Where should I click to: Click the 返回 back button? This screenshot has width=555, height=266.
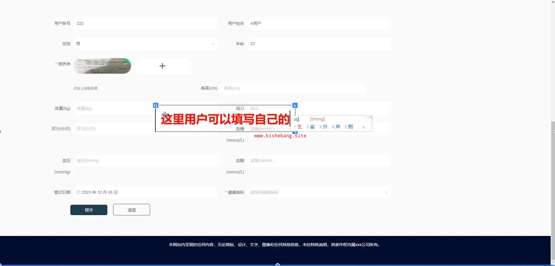[132, 210]
